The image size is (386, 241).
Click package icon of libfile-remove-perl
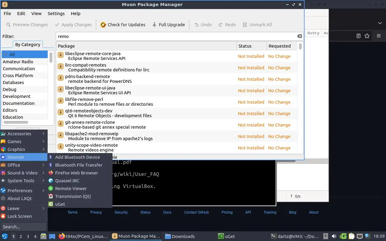click(60, 100)
